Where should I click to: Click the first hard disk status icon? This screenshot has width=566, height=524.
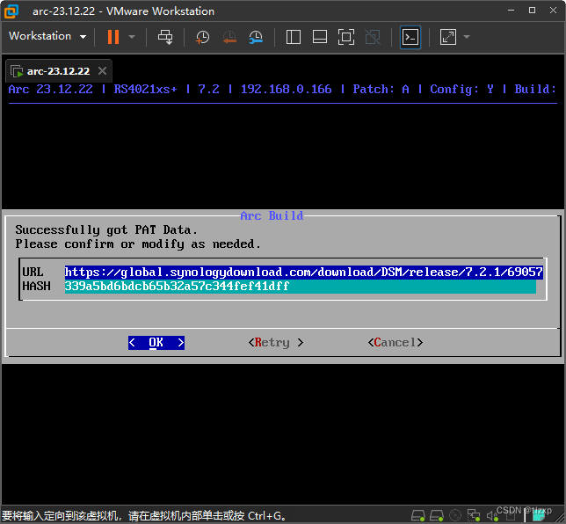point(418,515)
